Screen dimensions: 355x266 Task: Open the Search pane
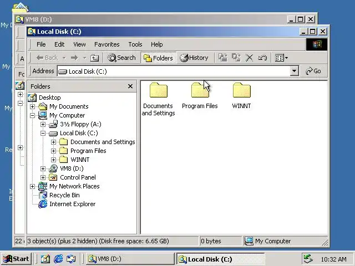point(121,58)
